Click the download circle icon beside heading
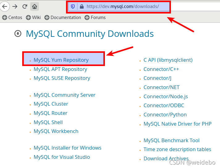The width and height of the screenshot is (220, 168). pyautogui.click(x=18, y=34)
